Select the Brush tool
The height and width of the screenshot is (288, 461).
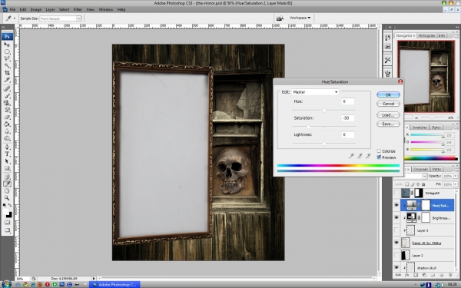click(x=7, y=96)
